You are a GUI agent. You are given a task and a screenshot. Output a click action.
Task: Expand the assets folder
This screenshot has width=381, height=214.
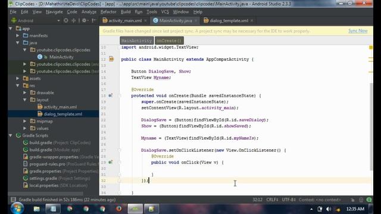(18, 78)
